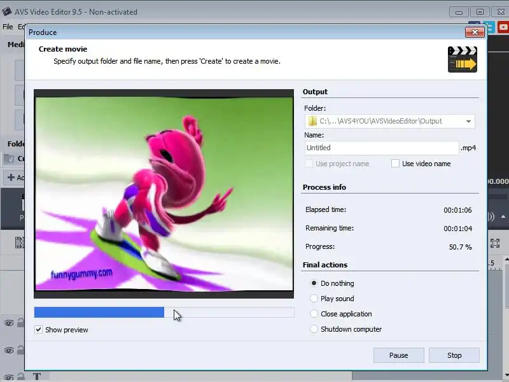Click the AVS Video Editor clapboard title icon
This screenshot has width=509, height=382.
pyautogui.click(x=6, y=11)
